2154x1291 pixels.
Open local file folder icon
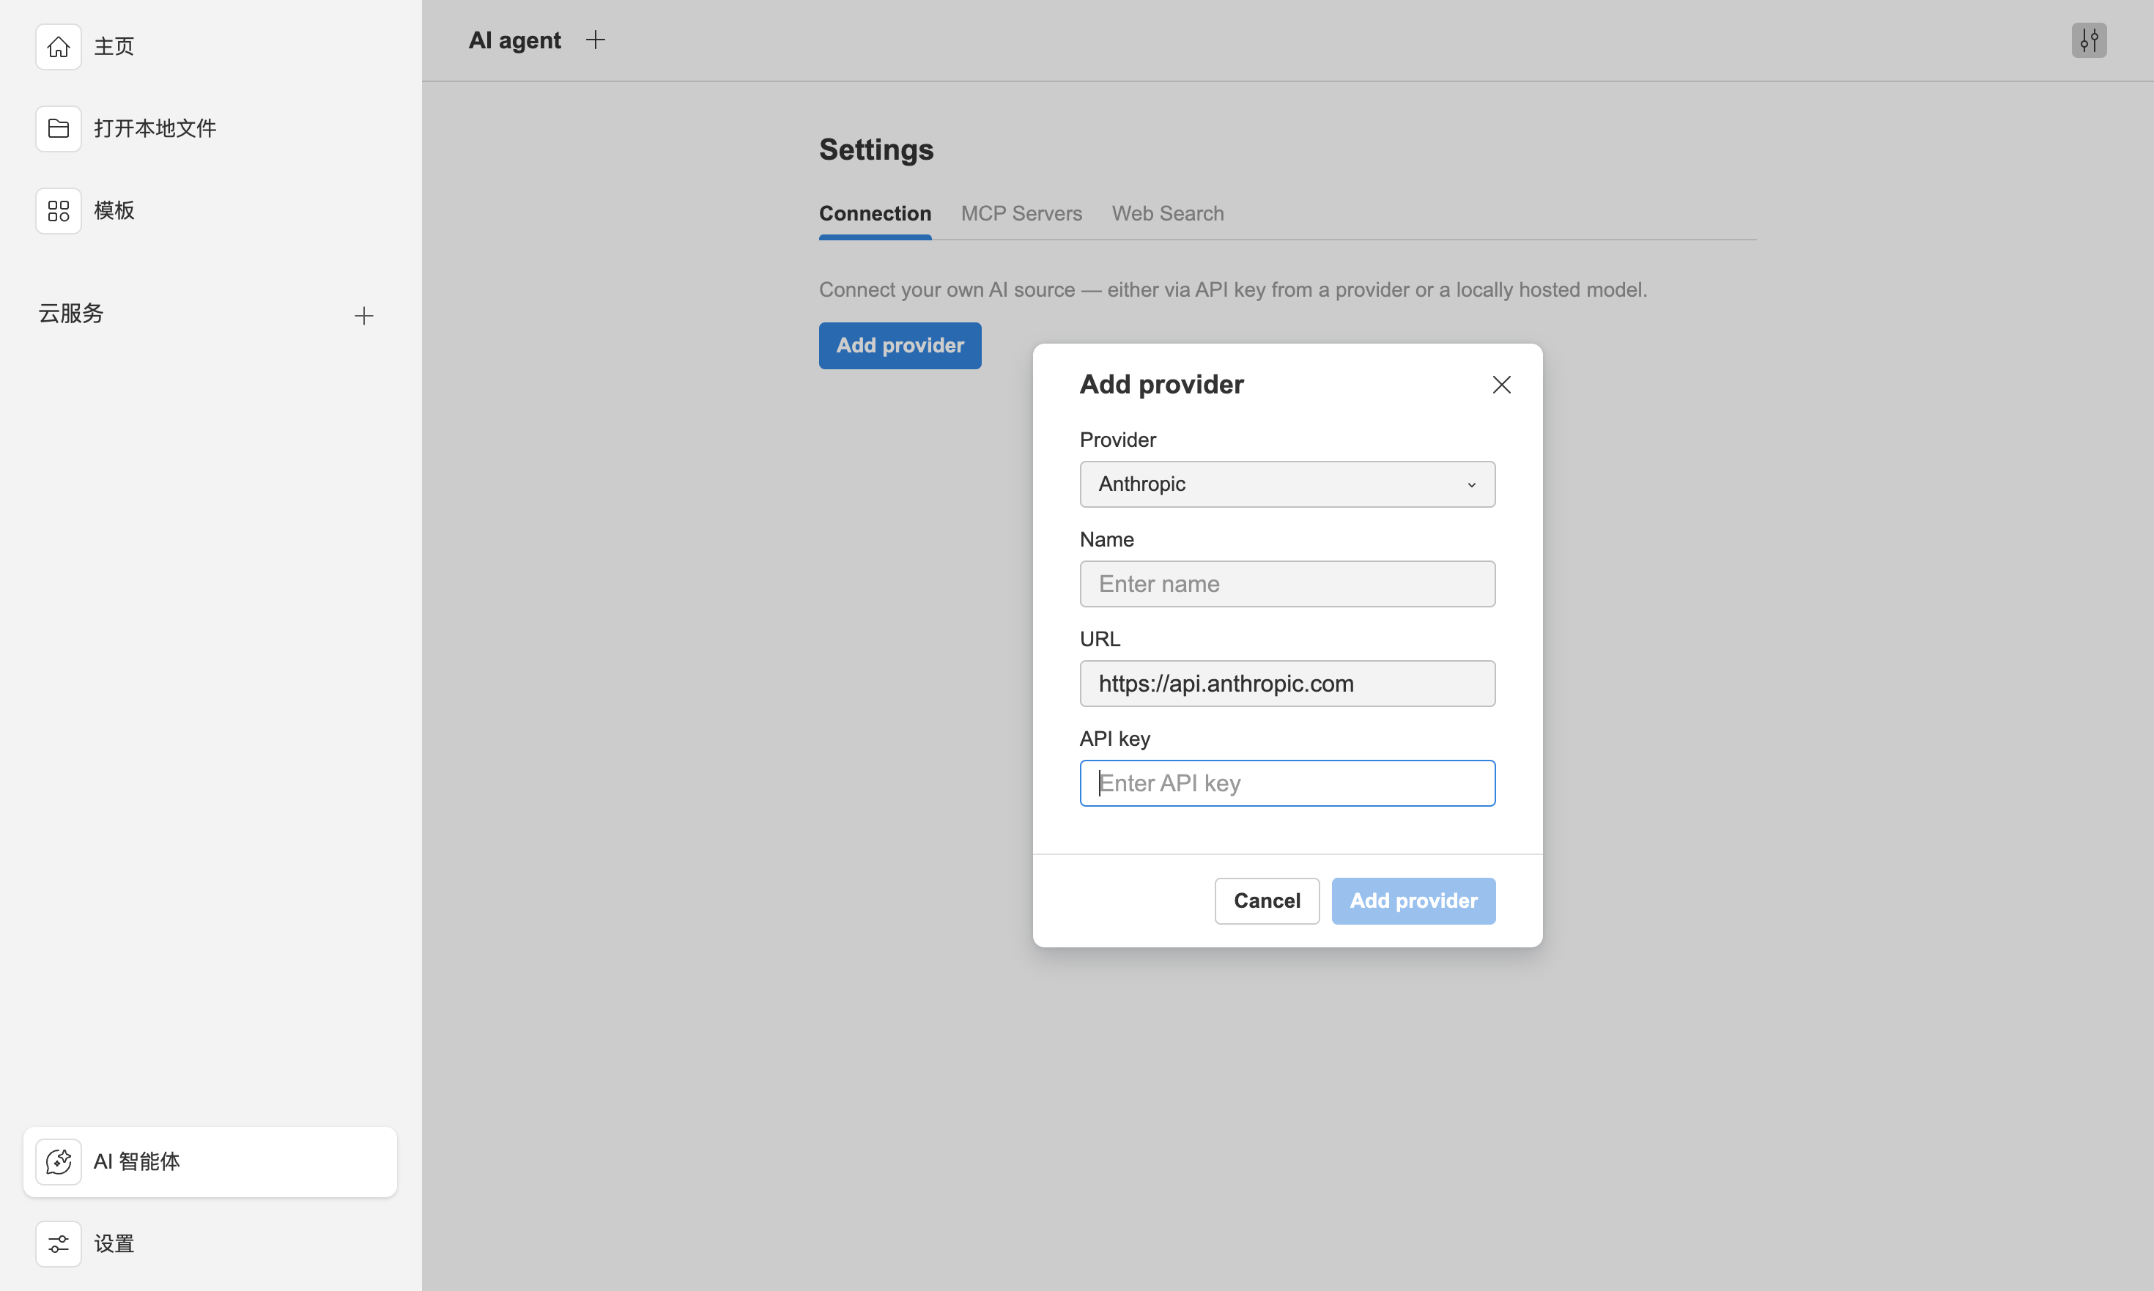pyautogui.click(x=59, y=129)
